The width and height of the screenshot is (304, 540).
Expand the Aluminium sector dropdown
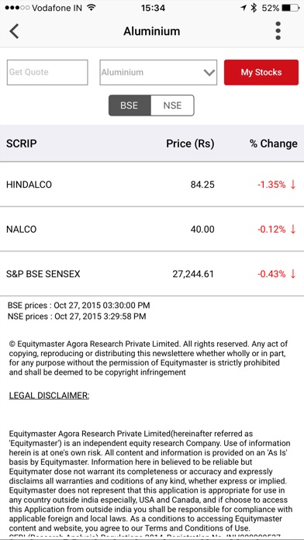pos(158,72)
